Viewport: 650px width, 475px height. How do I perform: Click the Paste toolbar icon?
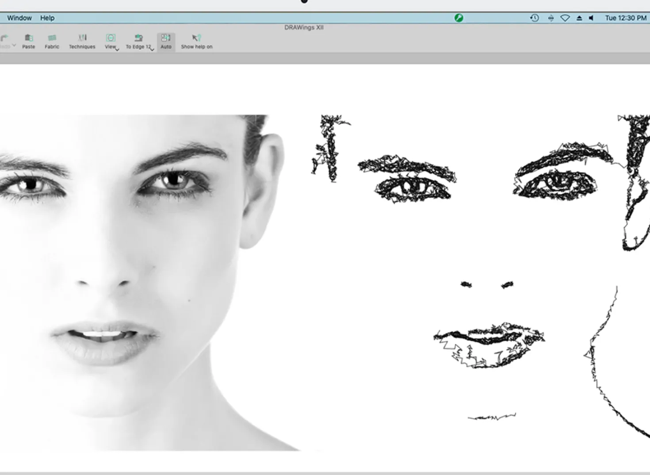click(x=29, y=38)
